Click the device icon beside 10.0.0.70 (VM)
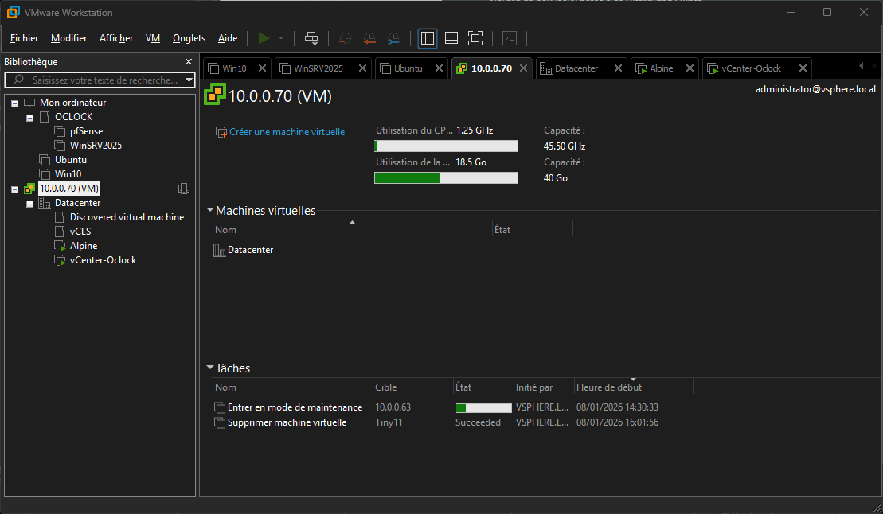Screen dimensions: 883x514 click(184, 189)
